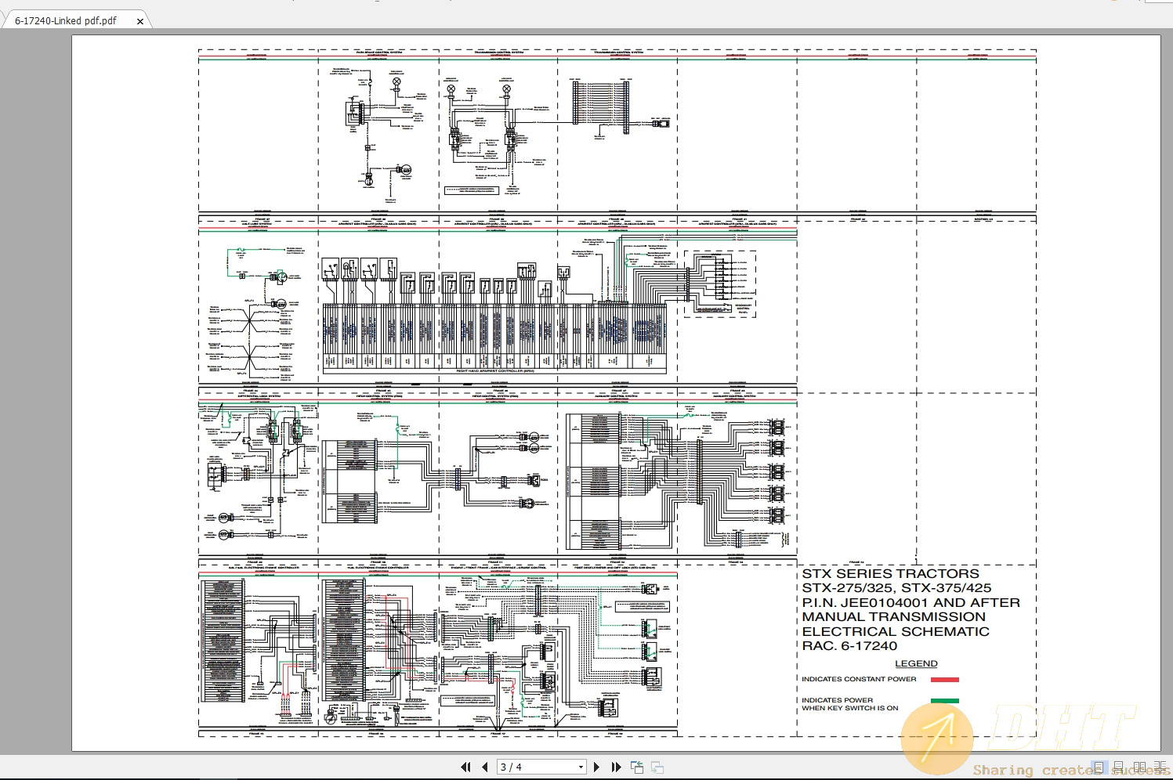Click the next view icon
Screen dimensions: 1173x780
(x=657, y=767)
